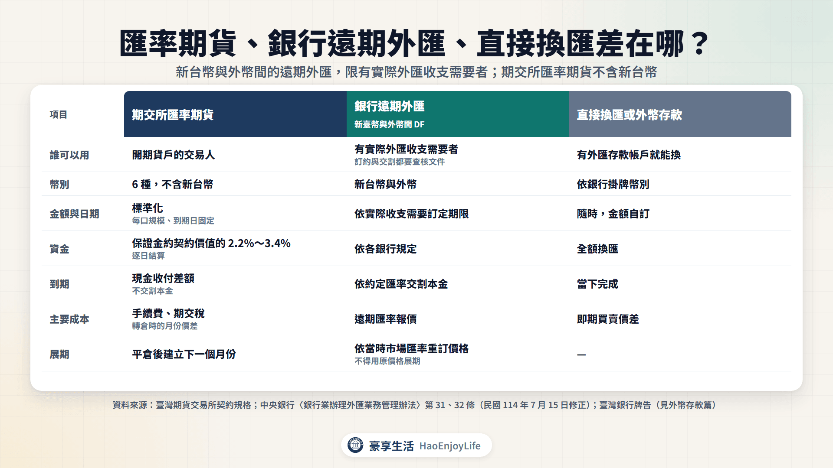The width and height of the screenshot is (833, 468).
Task: Click the cell 新台幣與外幣
Action: 385,184
